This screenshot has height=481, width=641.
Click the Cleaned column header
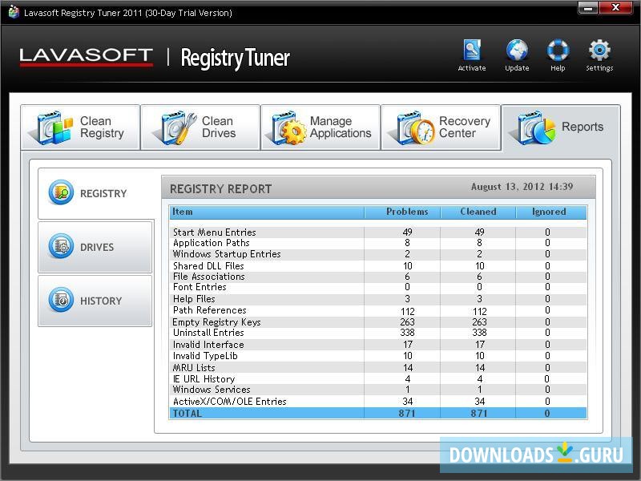click(478, 212)
